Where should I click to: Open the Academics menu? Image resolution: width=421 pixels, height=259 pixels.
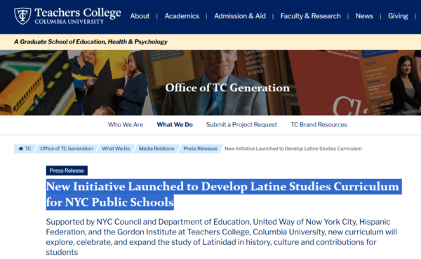click(182, 16)
